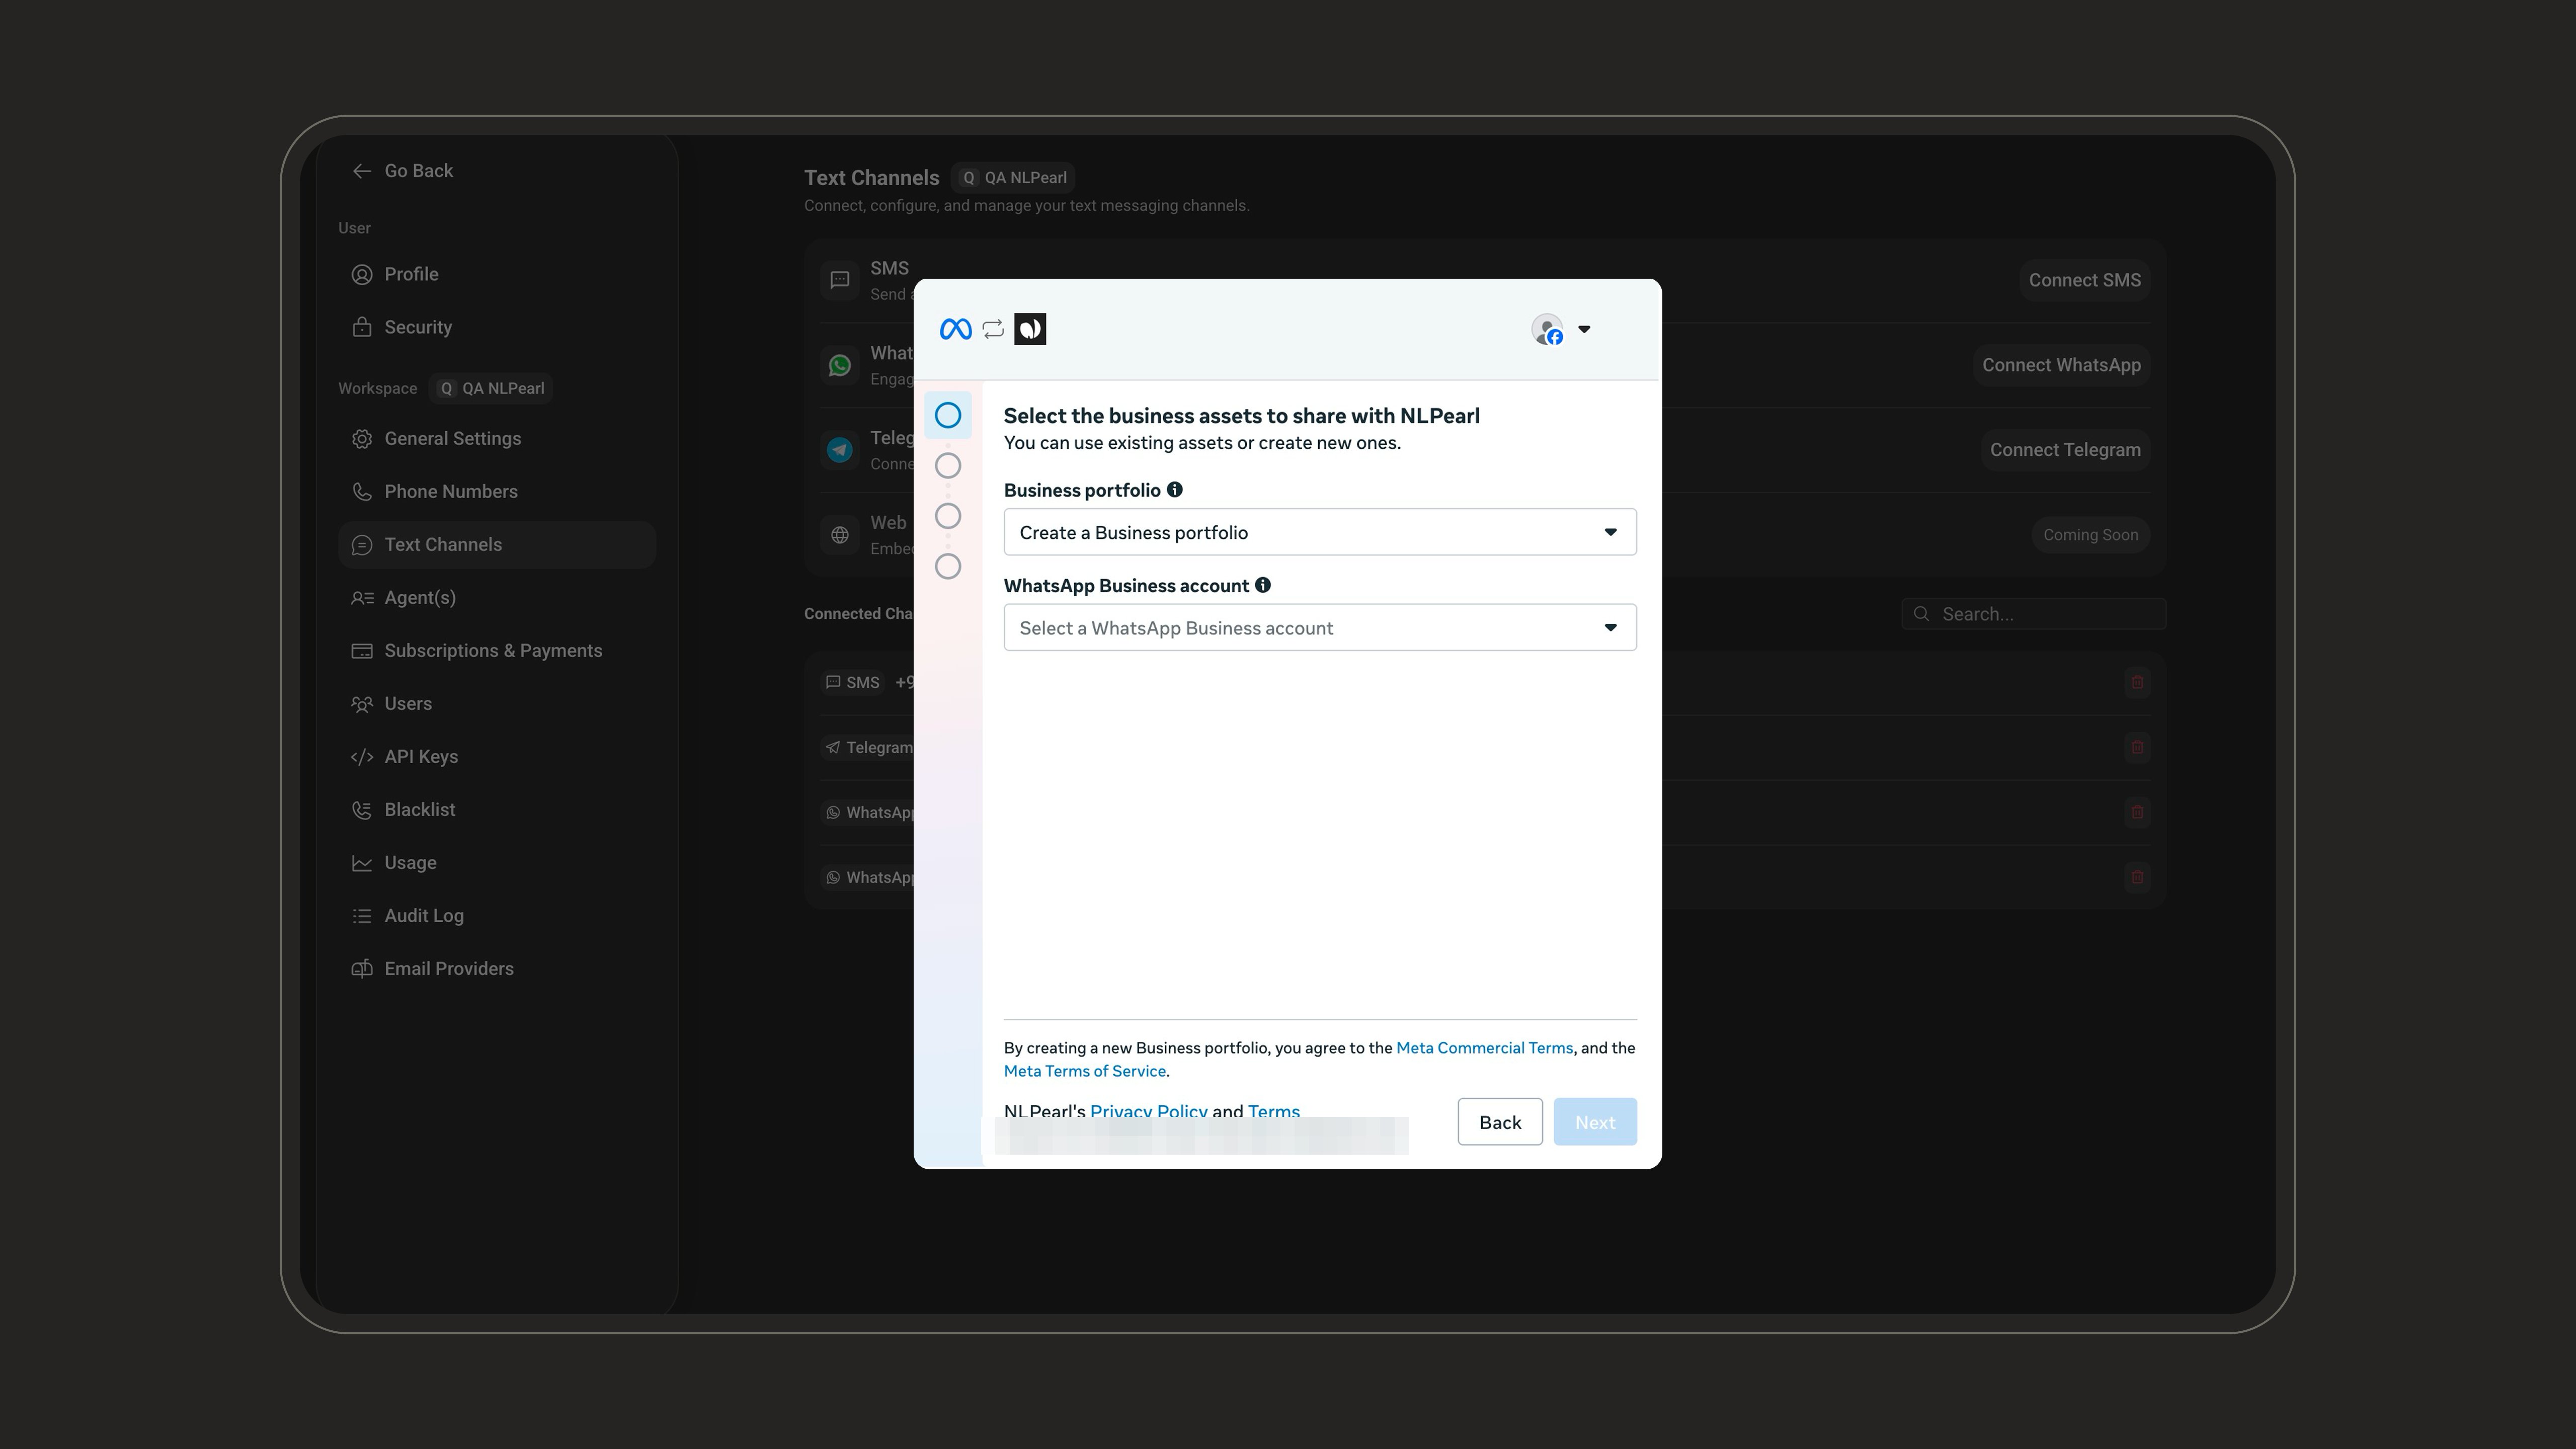Click the Meta logo icon in dialog
This screenshot has height=1449, width=2576.
click(x=955, y=329)
